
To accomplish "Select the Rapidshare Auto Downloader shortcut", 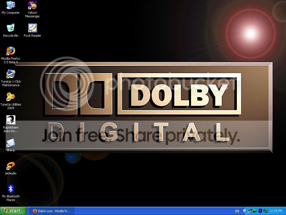I will click(11, 124).
